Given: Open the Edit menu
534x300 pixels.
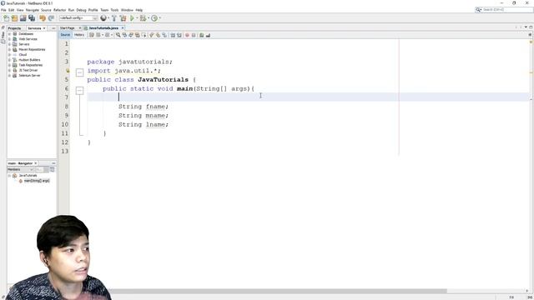Looking at the screenshot, I should click(11, 10).
